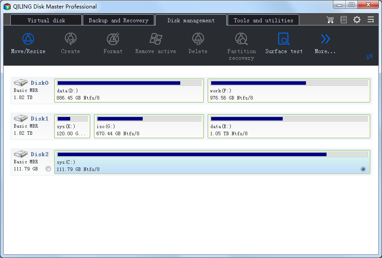Click Disk0's Basic MBR text

click(26, 90)
